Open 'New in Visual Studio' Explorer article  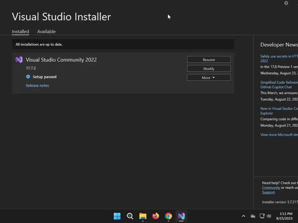(279, 111)
